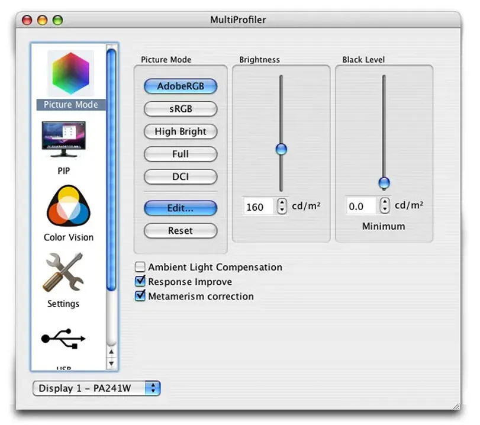The height and width of the screenshot is (425, 480).
Task: Toggle the Response Improve checkbox
Action: [140, 281]
